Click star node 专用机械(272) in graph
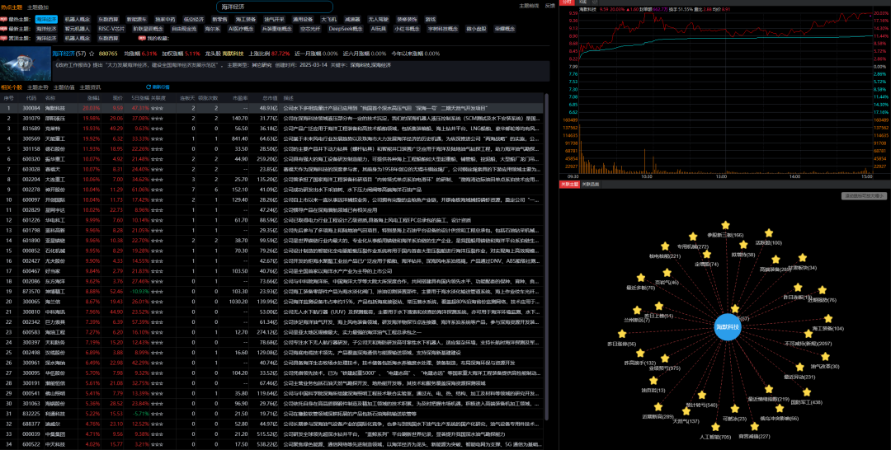Screen dimensions: 891x450 pyautogui.click(x=693, y=237)
